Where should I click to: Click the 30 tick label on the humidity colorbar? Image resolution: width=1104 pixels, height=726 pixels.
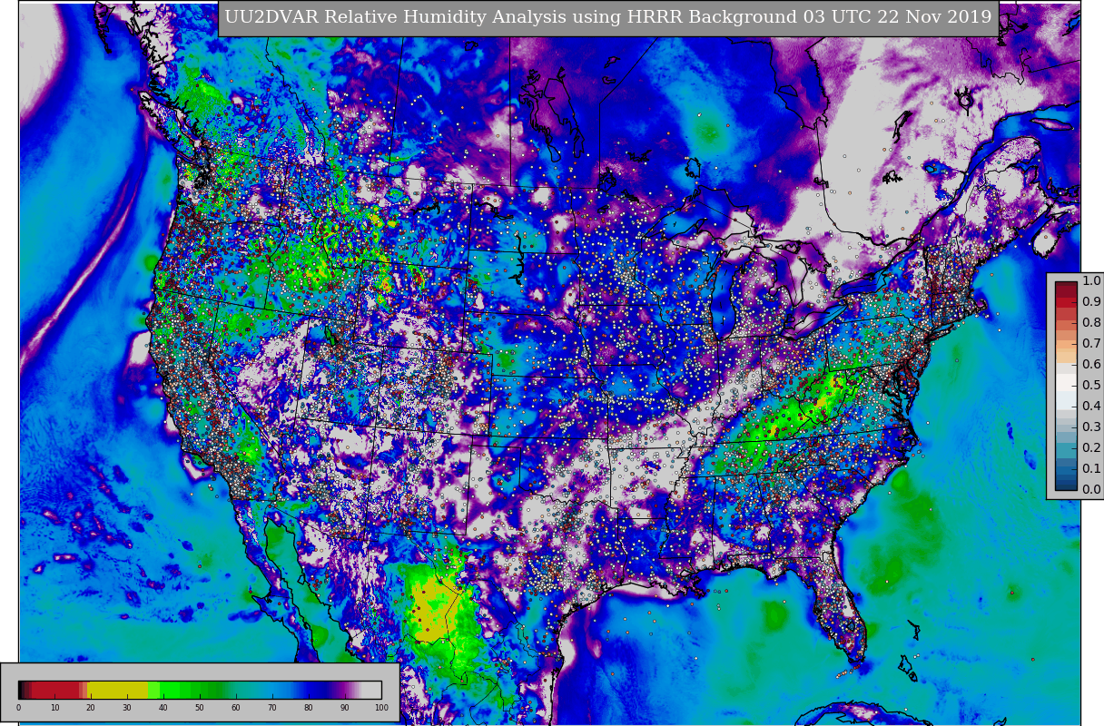[127, 708]
